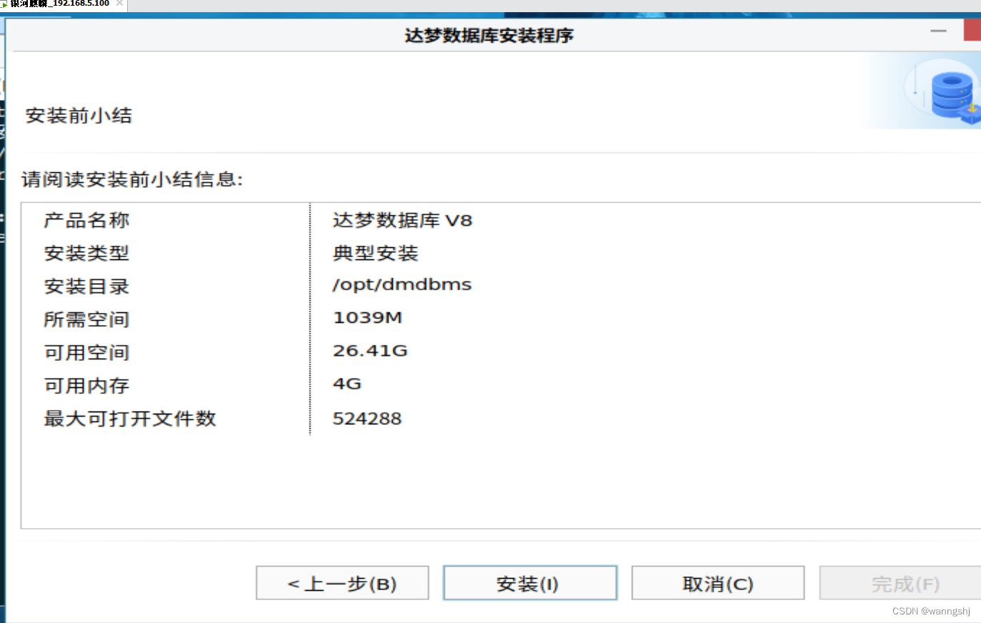Close the installer with the red button
Viewport: 981px width, 623px height.
[972, 31]
